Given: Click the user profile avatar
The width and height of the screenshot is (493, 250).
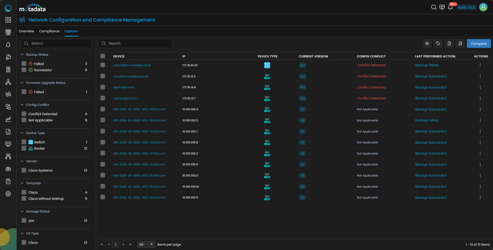Looking at the screenshot, I should click(483, 7).
